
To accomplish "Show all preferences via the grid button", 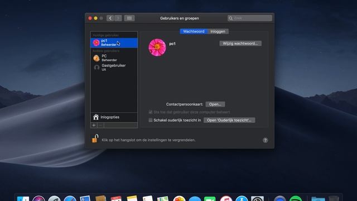I will 129,18.
